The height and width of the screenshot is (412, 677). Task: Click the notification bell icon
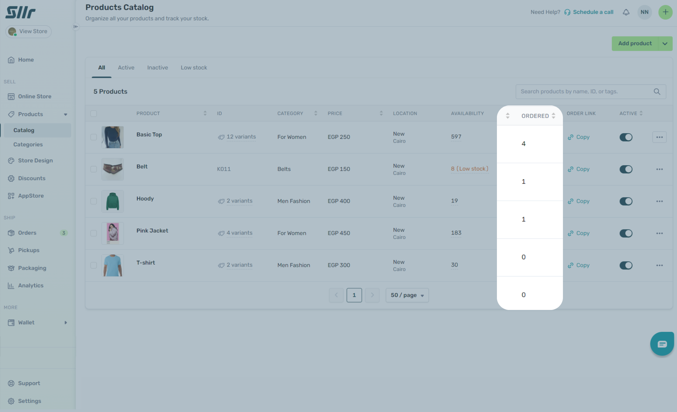tap(626, 12)
